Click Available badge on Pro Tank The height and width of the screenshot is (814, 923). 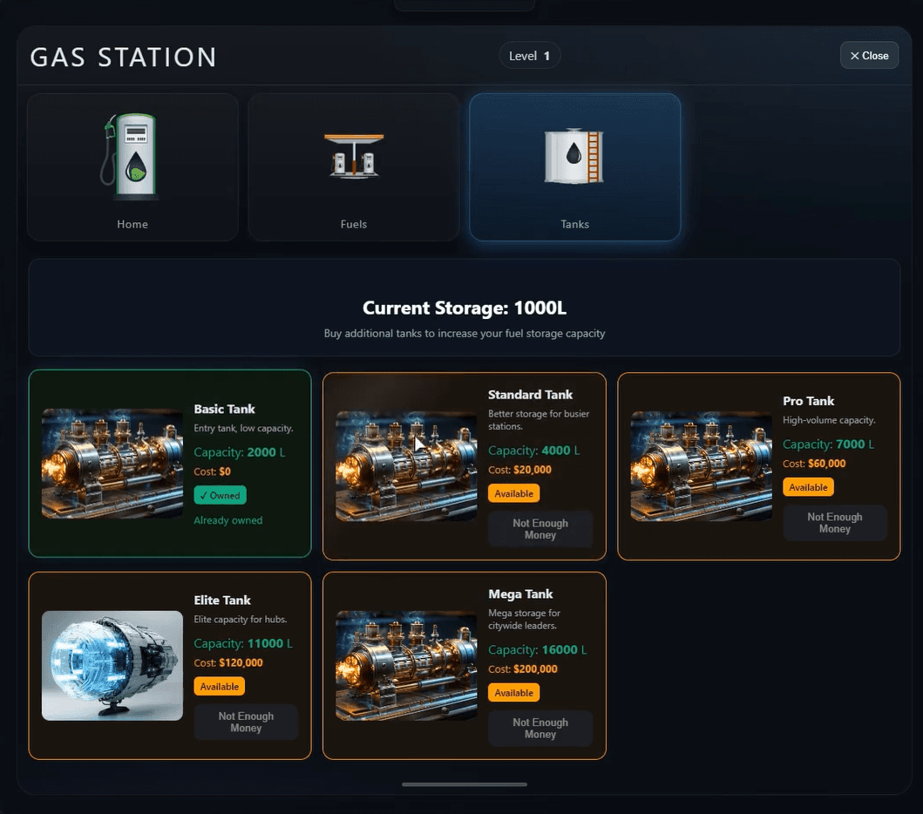point(808,487)
